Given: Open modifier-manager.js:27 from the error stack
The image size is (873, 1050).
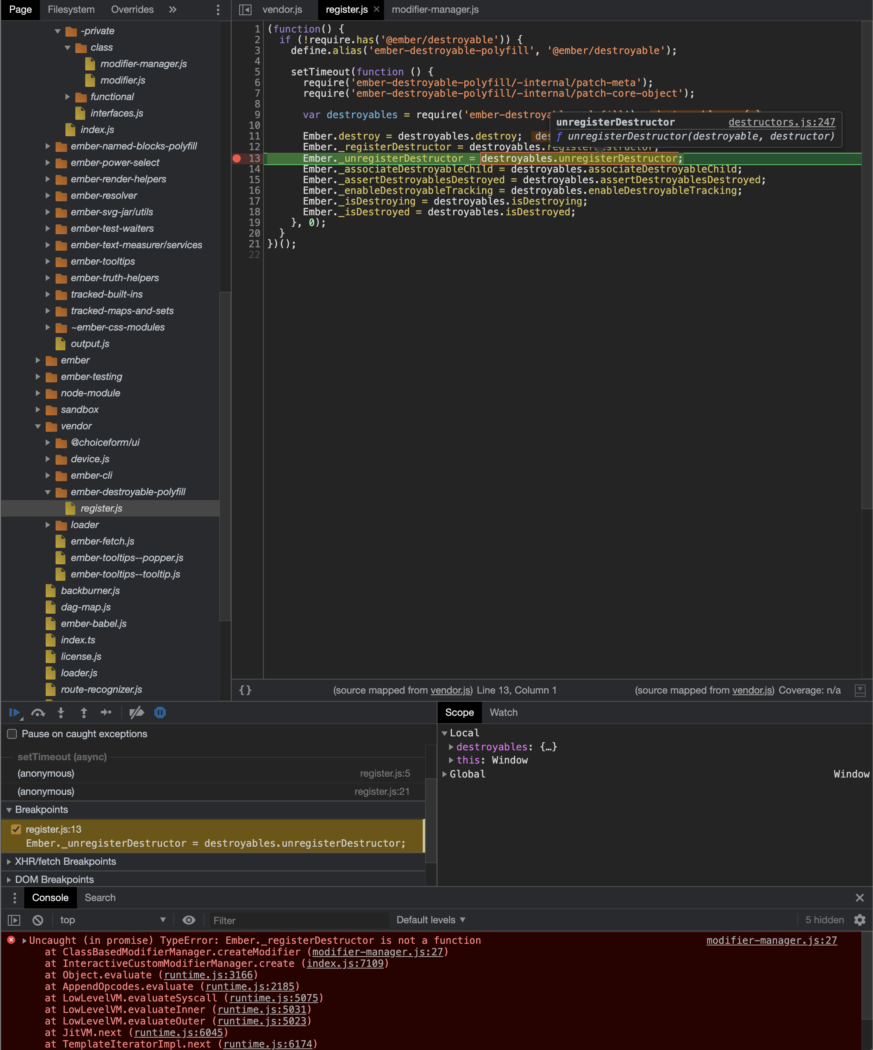Looking at the screenshot, I should tap(378, 952).
